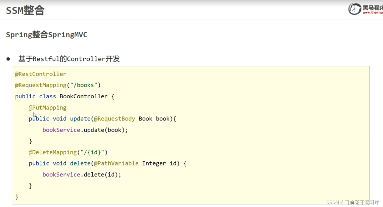Click the 'SSM整合' slide title

pos(25,11)
